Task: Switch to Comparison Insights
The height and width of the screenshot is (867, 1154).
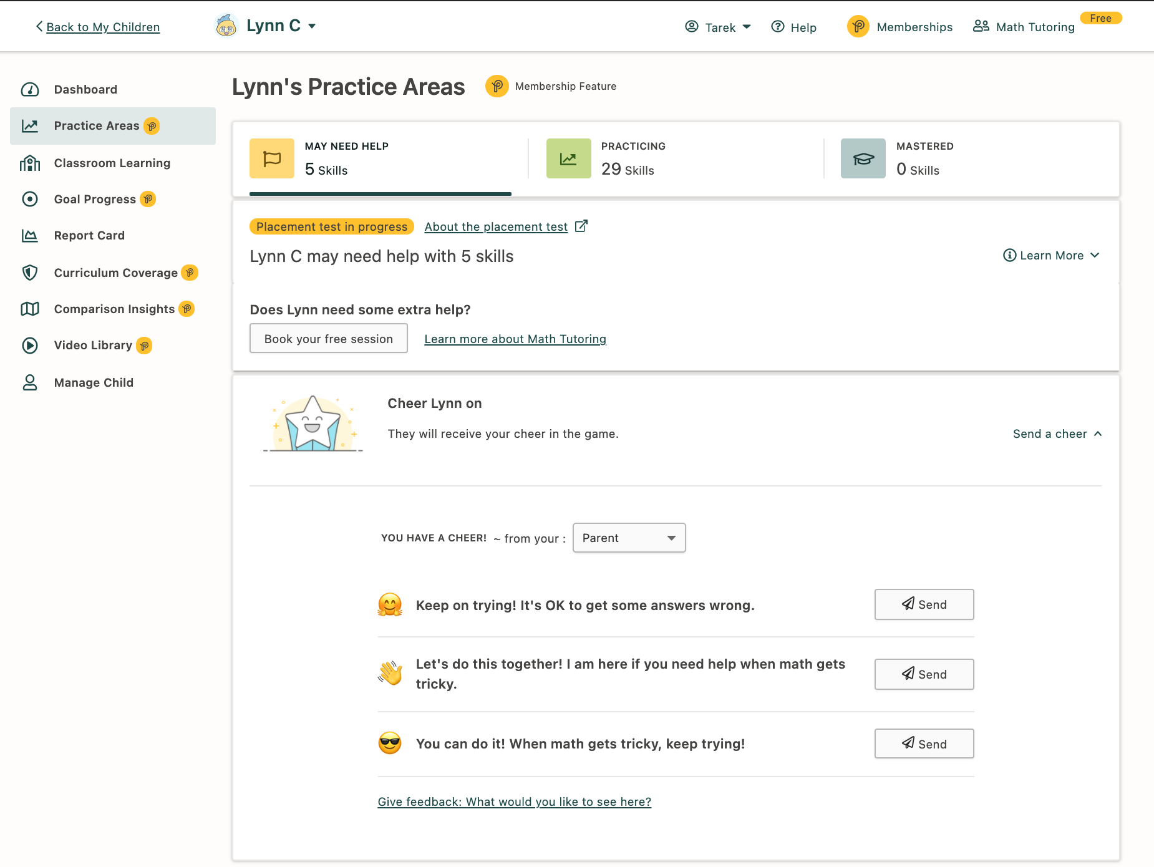Action: 114,309
